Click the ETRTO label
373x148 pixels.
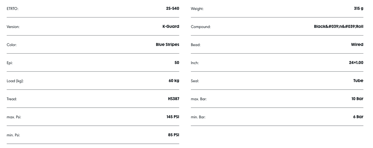[x=13, y=9]
